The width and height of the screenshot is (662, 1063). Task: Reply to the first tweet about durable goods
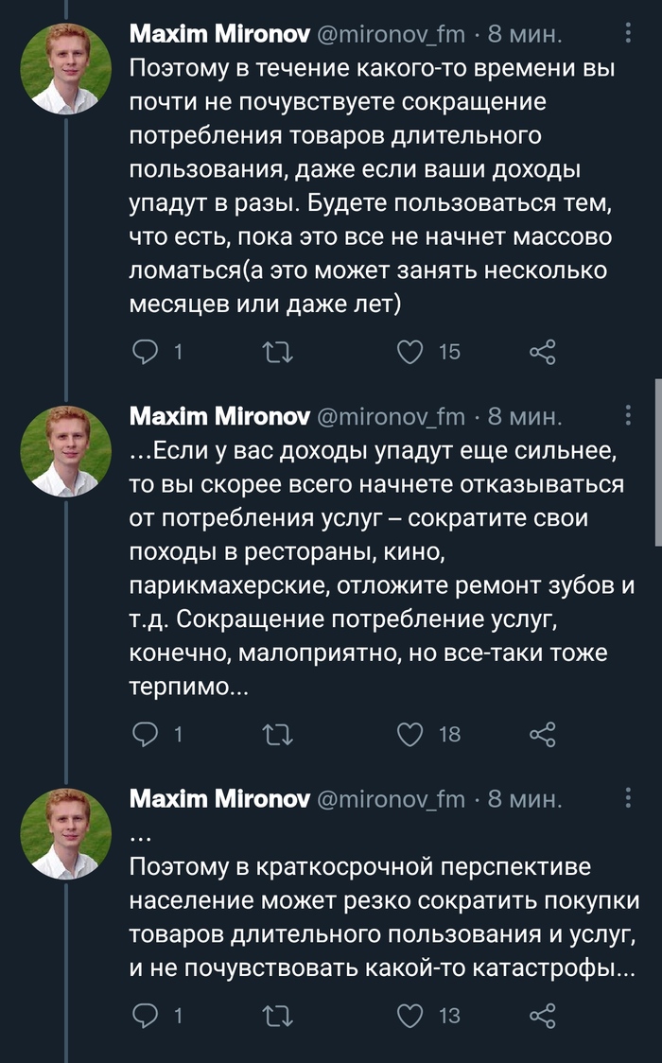tap(145, 352)
